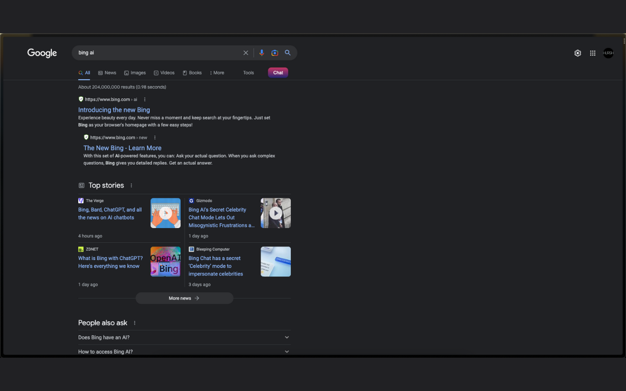Open the OpenAI Bing ZDNET thumbnail

pyautogui.click(x=165, y=261)
